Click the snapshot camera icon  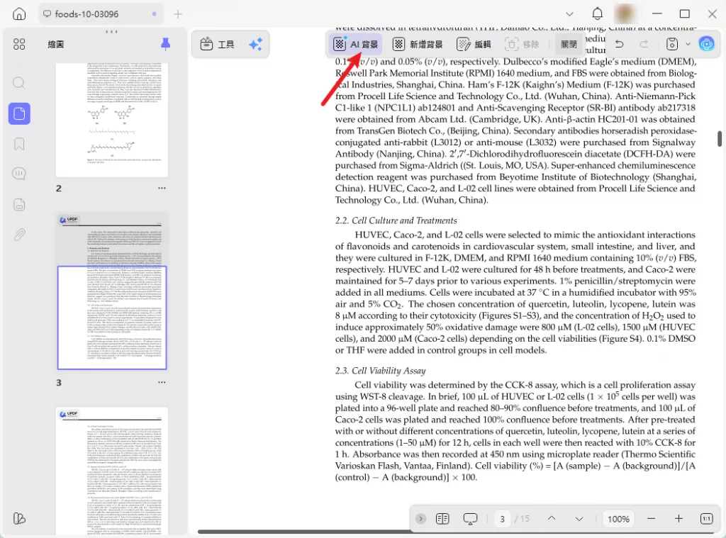pos(671,43)
